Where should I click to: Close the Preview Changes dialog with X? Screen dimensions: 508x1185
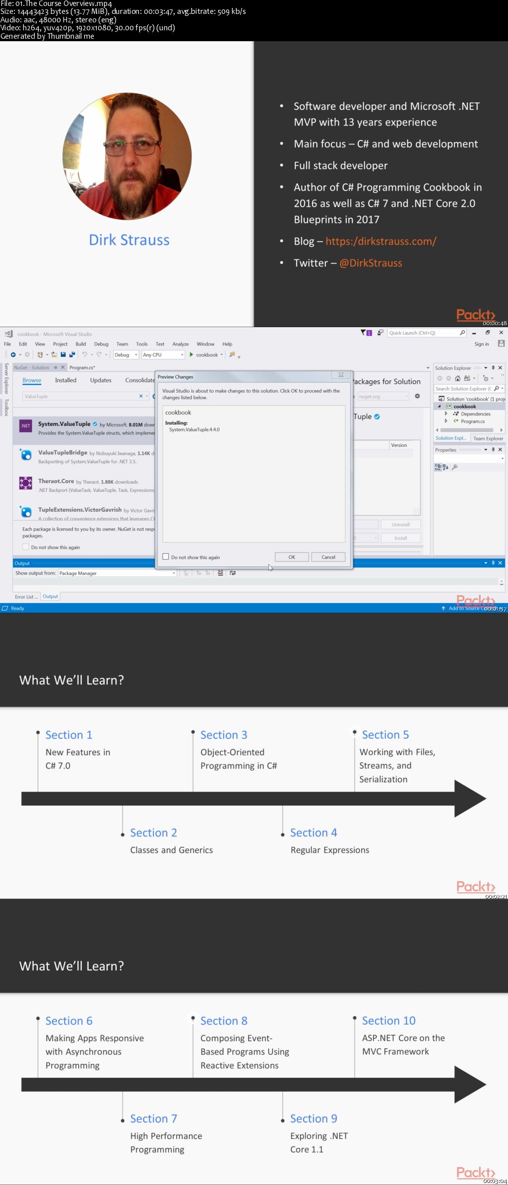tap(341, 375)
